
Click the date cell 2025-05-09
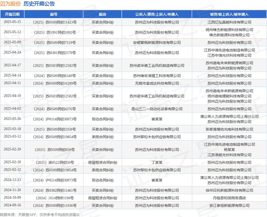tap(12, 42)
